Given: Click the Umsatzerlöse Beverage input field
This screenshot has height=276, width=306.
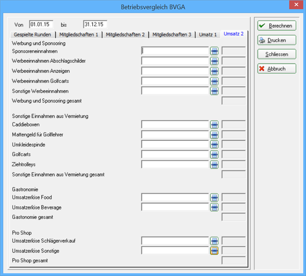Looking at the screenshot, I should pyautogui.click(x=175, y=207).
